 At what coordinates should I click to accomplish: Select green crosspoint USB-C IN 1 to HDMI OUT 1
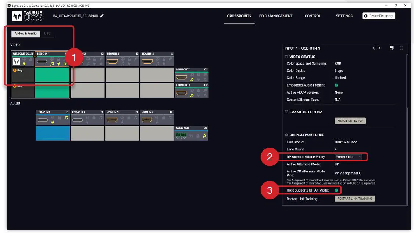(x=52, y=74)
